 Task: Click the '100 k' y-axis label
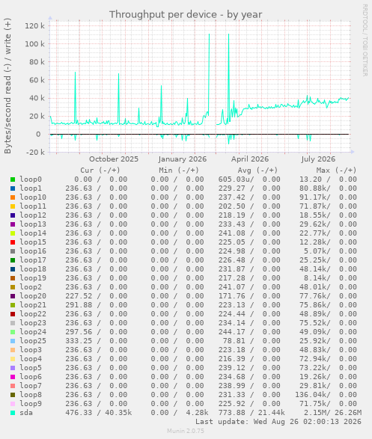34,43
